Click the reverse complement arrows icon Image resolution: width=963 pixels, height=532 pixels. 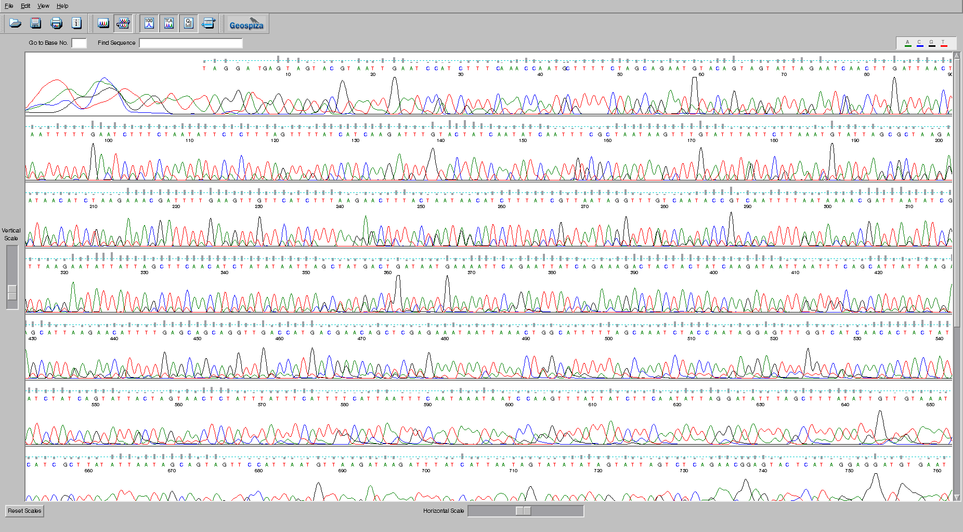209,23
